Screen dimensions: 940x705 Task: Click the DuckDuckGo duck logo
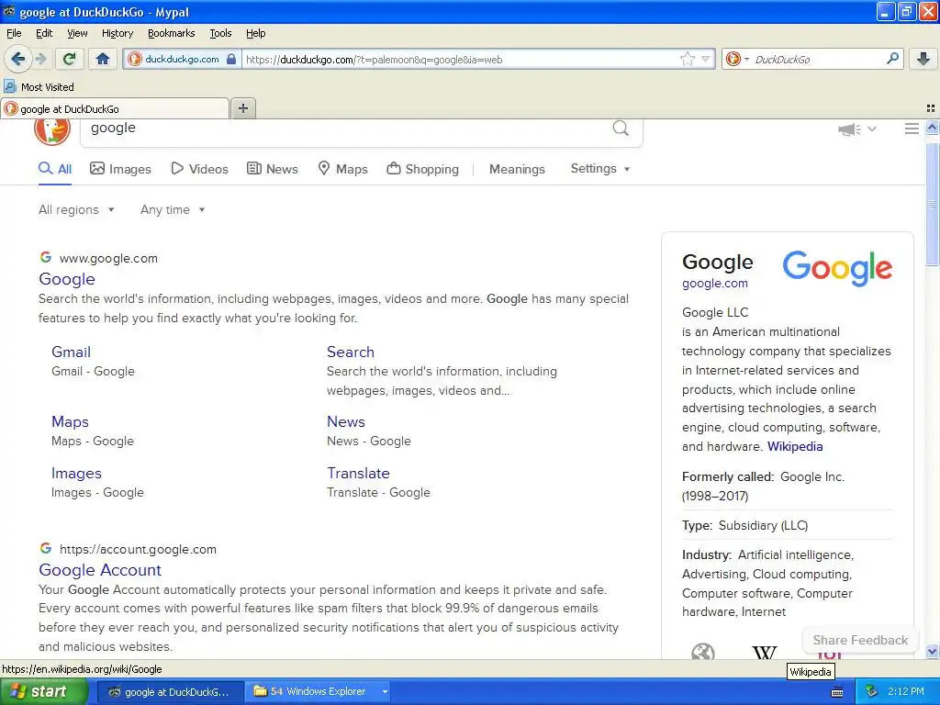click(52, 130)
